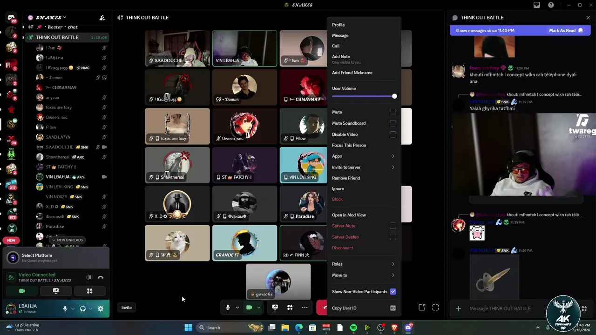The height and width of the screenshot is (335, 596).
Task: Click the Invite button
Action: tap(127, 308)
